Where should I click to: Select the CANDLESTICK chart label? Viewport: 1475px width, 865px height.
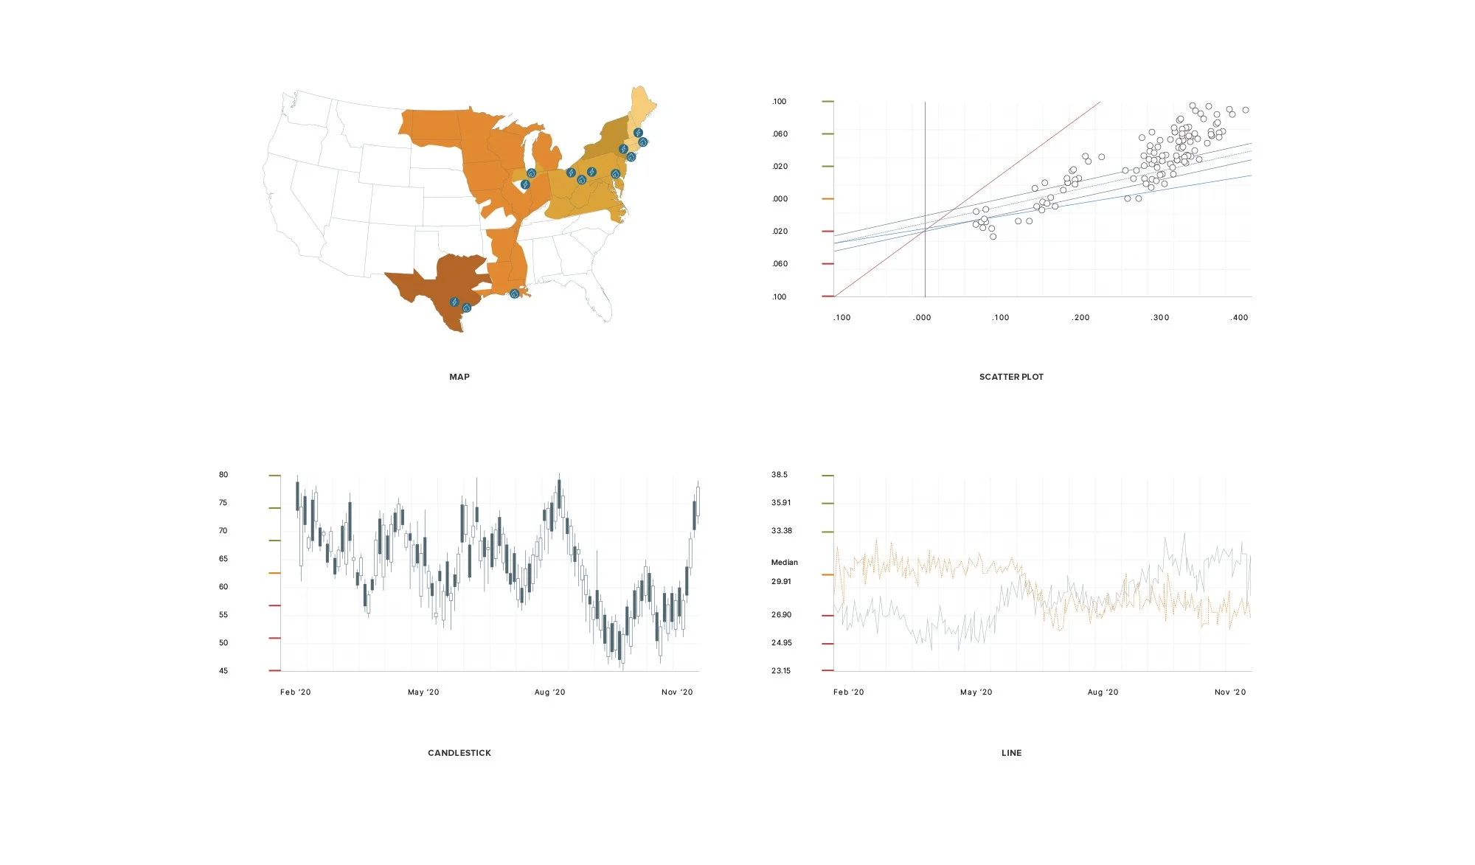coord(459,753)
